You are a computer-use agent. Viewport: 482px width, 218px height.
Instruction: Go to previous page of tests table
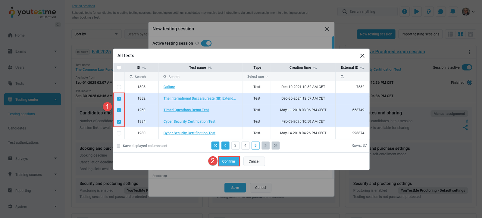pos(225,145)
